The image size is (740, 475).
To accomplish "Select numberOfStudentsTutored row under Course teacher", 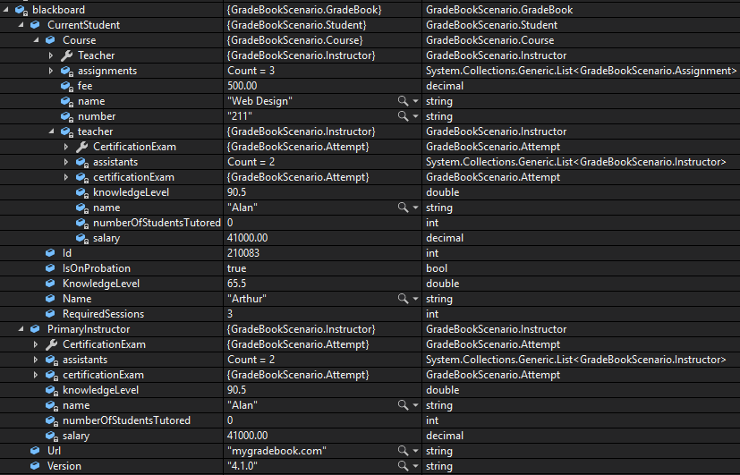I will tap(157, 223).
